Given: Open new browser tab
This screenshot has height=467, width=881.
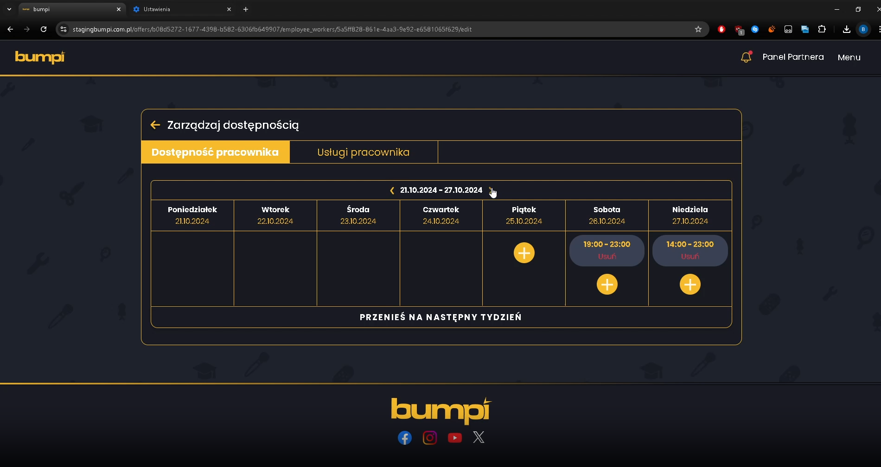Looking at the screenshot, I should (246, 9).
